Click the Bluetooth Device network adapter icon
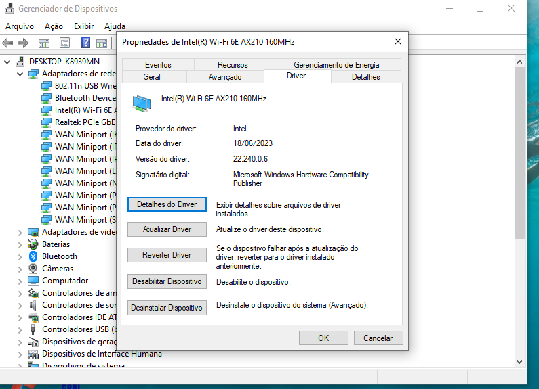 (46, 98)
